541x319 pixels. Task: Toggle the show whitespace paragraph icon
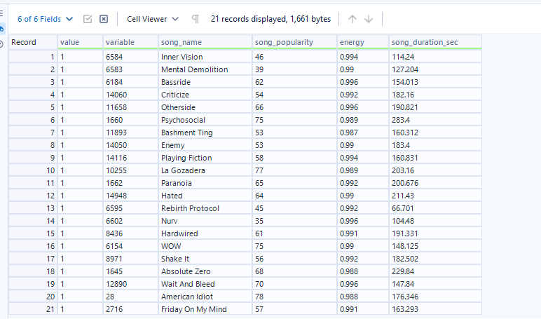[x=196, y=19]
